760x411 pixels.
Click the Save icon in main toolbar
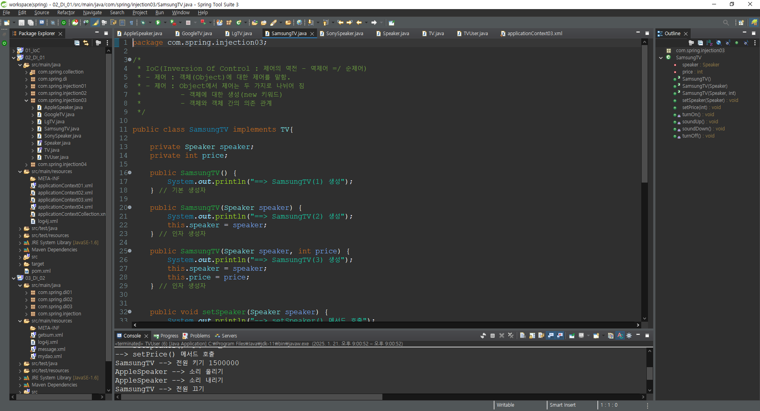pos(21,23)
